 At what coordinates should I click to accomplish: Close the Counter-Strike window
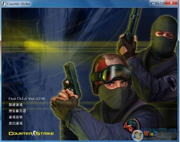point(171,3)
